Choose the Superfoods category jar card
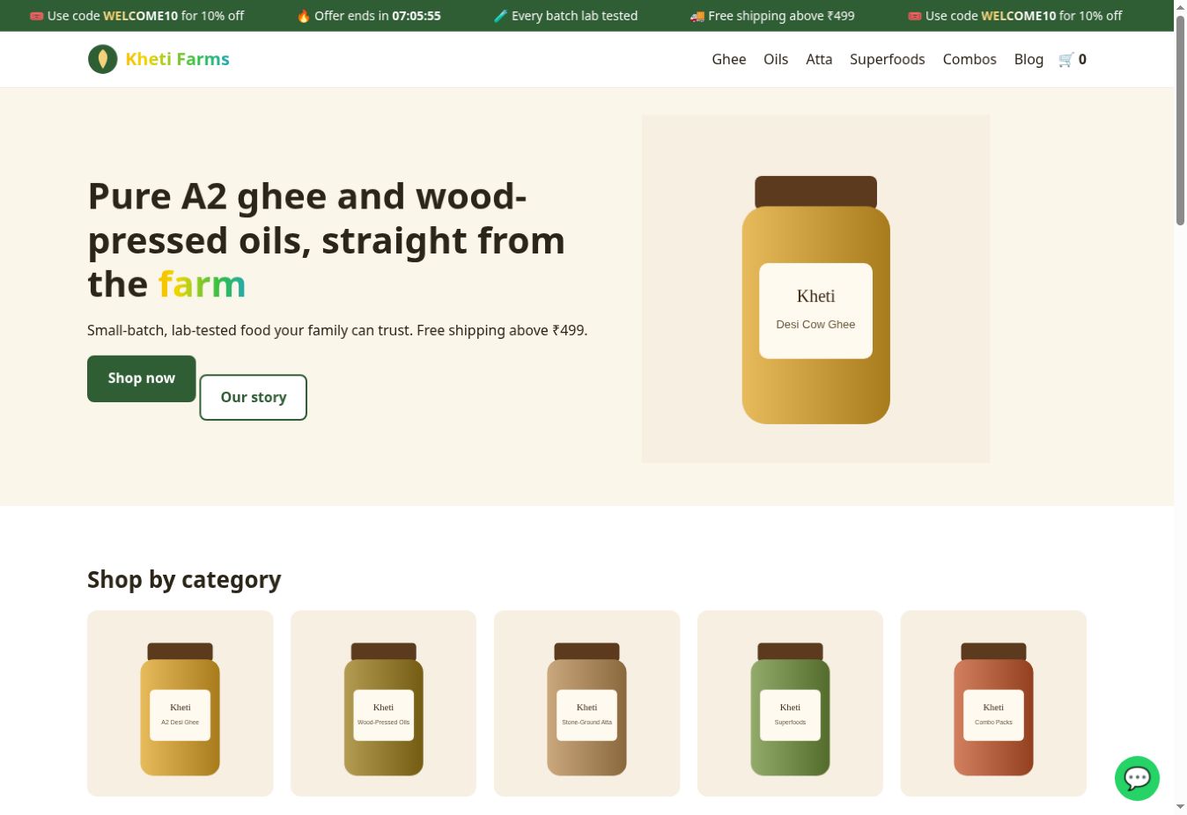 [x=791, y=703]
